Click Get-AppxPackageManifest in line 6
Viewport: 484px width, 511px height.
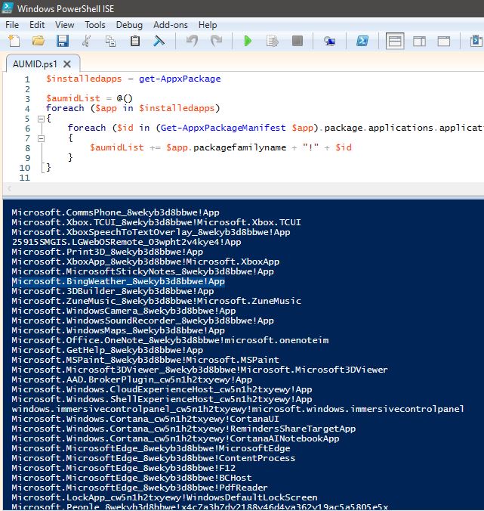[223, 128]
